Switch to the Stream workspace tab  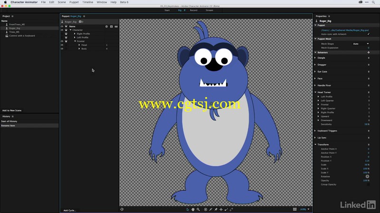(x=209, y=10)
